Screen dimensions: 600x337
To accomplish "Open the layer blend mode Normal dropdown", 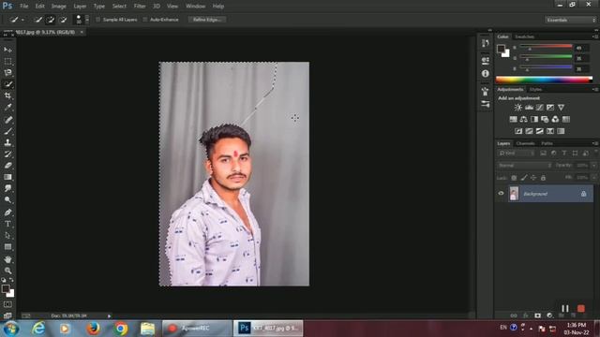I will pos(524,166).
